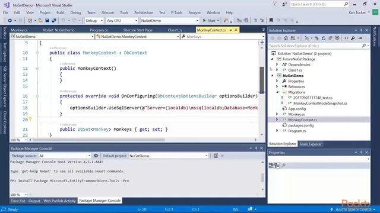
Task: Click the lightbulb quick action icon on line 20
Action: tap(30, 119)
